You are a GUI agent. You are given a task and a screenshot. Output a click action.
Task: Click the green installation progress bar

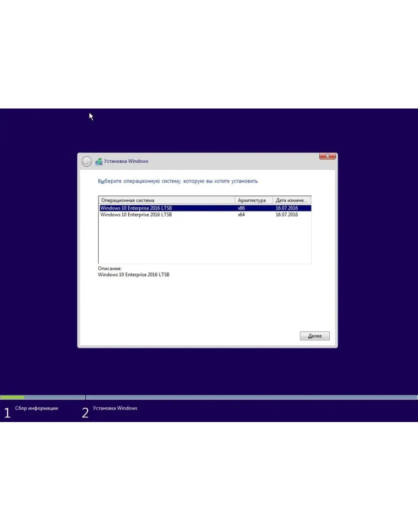point(12,397)
